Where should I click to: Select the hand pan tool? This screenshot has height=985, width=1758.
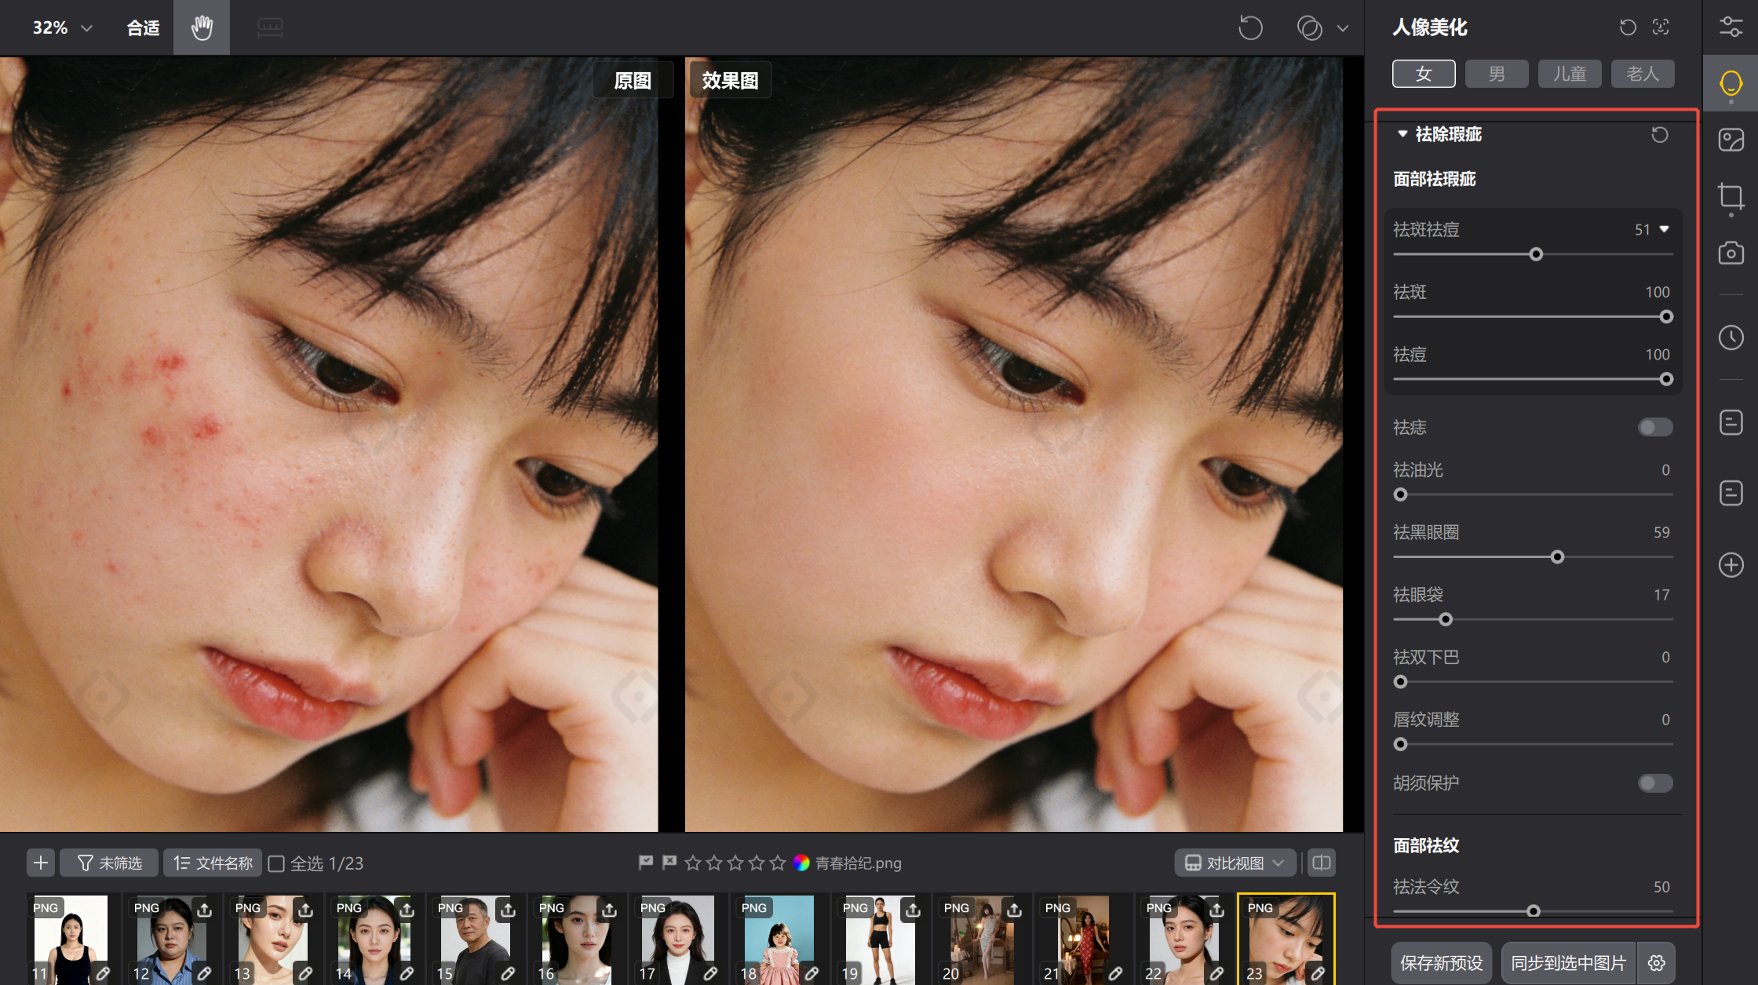(x=202, y=27)
